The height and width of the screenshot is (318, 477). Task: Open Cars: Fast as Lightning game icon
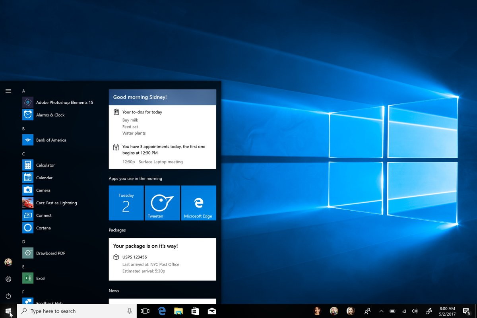(x=28, y=203)
